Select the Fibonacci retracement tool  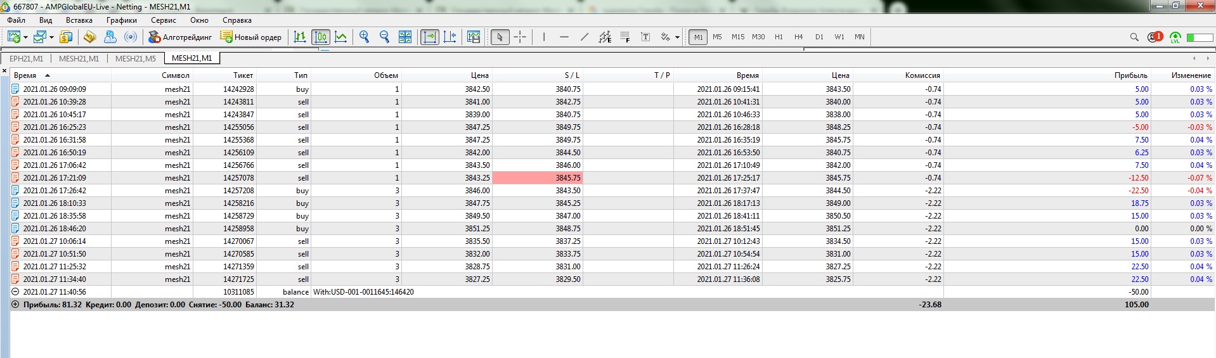pyautogui.click(x=625, y=37)
